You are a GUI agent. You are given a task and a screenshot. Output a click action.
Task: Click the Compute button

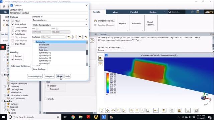(49, 76)
